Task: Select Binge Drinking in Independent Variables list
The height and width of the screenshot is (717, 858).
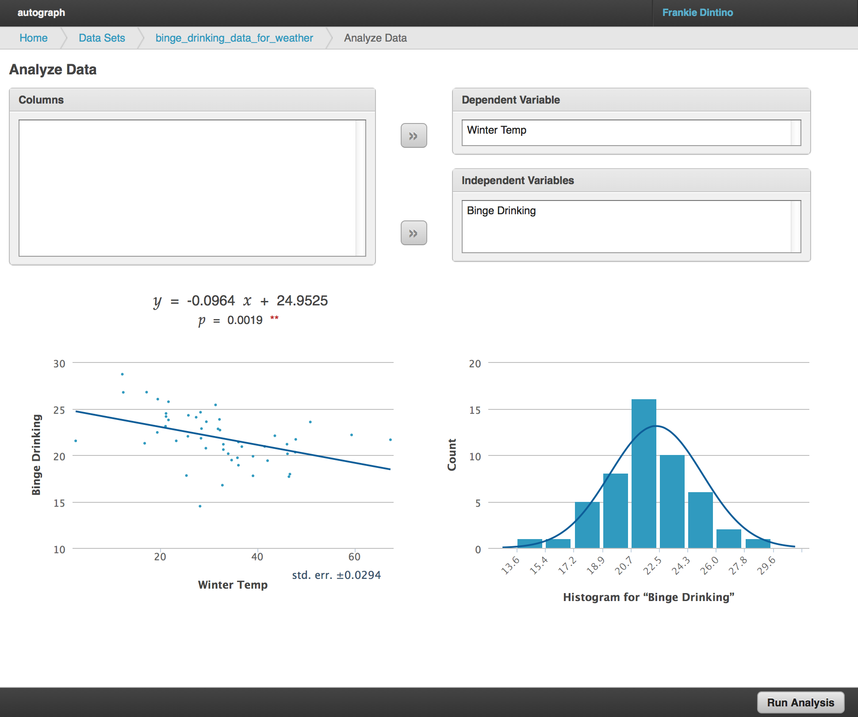Action: [501, 211]
